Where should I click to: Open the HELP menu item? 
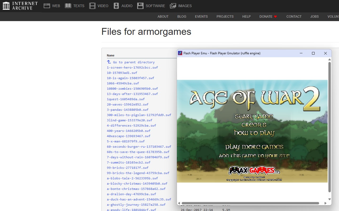[x=246, y=17]
